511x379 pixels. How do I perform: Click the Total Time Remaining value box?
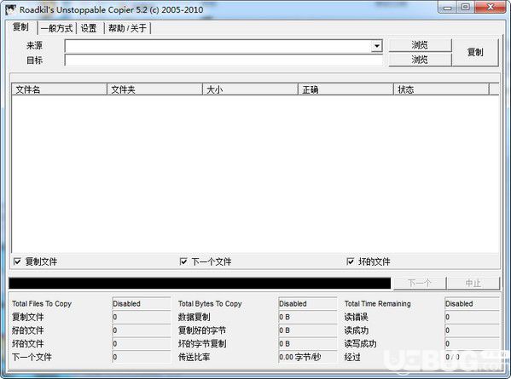tap(472, 303)
